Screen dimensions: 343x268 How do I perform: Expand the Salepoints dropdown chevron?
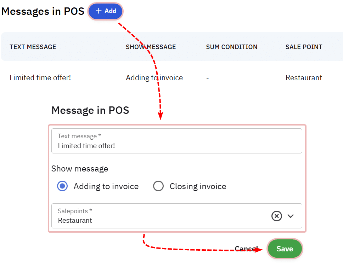click(x=291, y=216)
